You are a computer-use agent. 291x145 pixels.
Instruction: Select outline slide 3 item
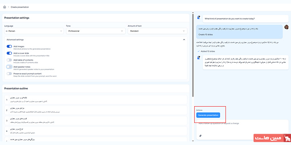[96, 120]
